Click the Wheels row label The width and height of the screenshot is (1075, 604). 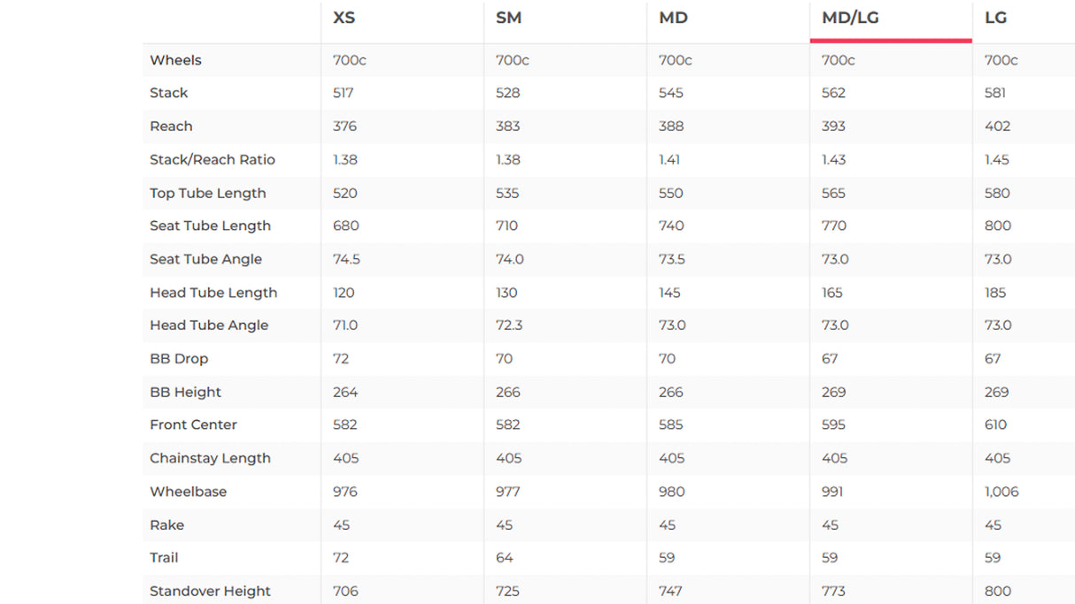(x=175, y=60)
